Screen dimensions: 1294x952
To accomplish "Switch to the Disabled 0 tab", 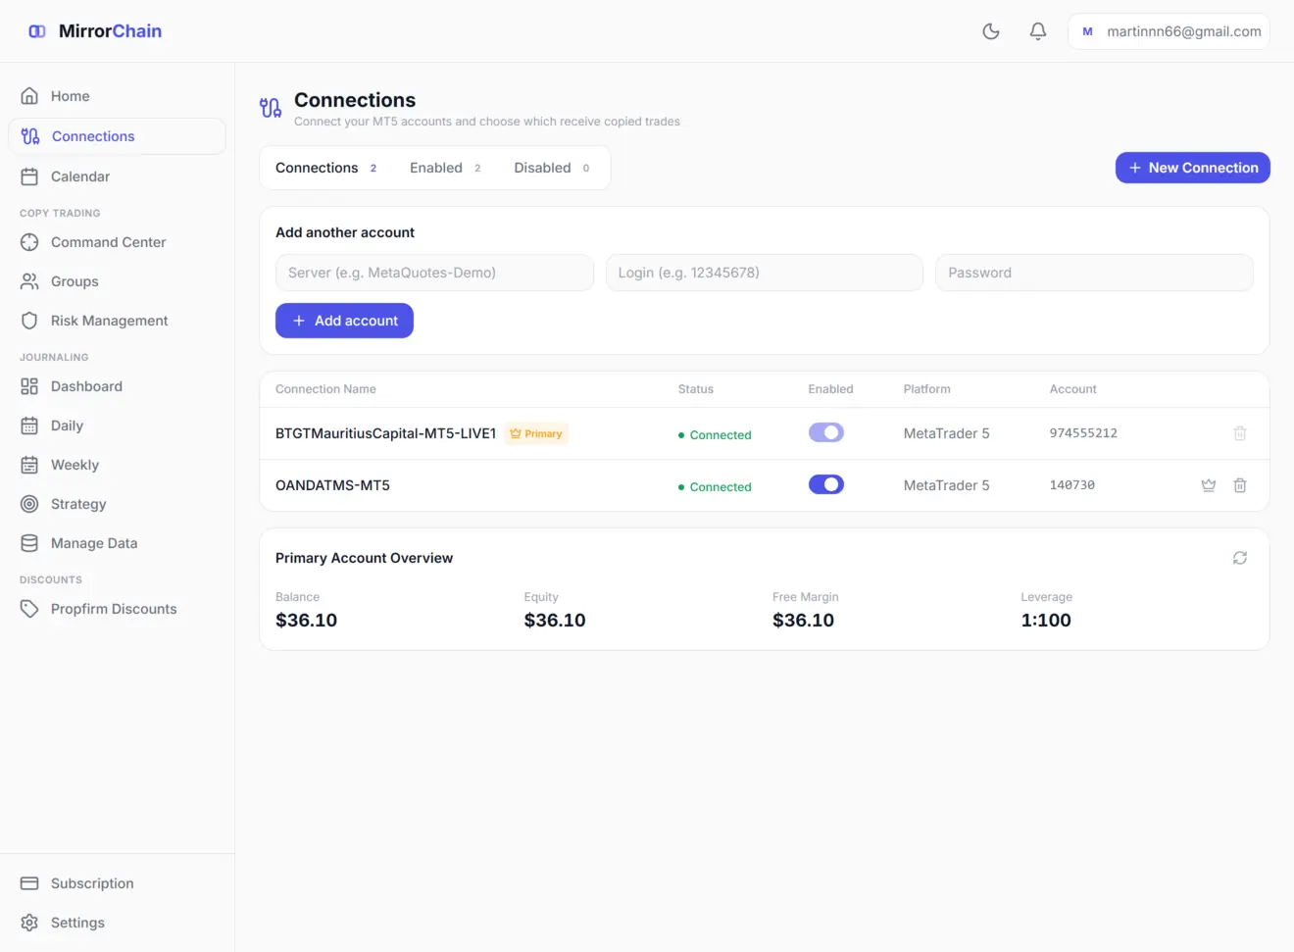I will (x=552, y=168).
